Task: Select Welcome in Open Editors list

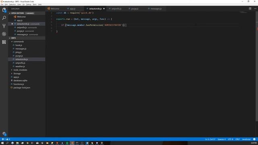Action: pyautogui.click(x=21, y=17)
